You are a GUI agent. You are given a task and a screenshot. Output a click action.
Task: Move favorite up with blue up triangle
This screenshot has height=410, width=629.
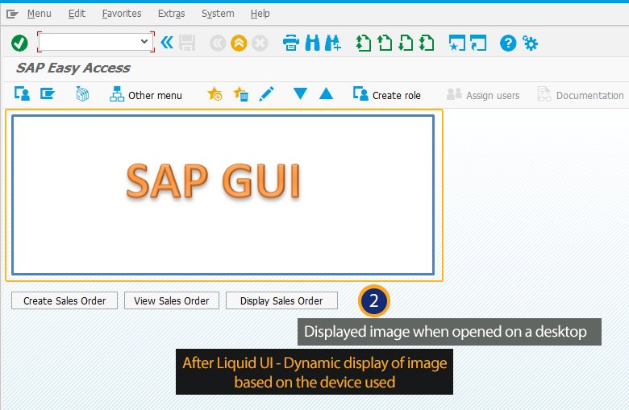pos(326,93)
